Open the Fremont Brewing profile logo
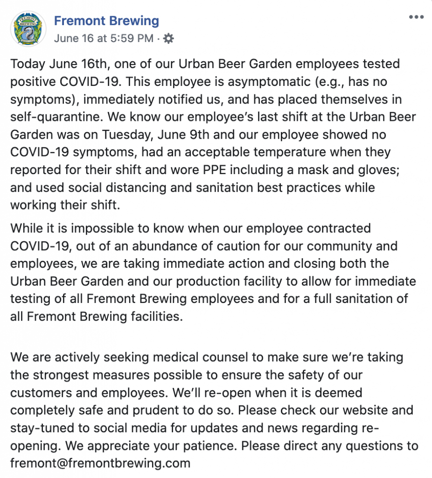 (x=28, y=29)
